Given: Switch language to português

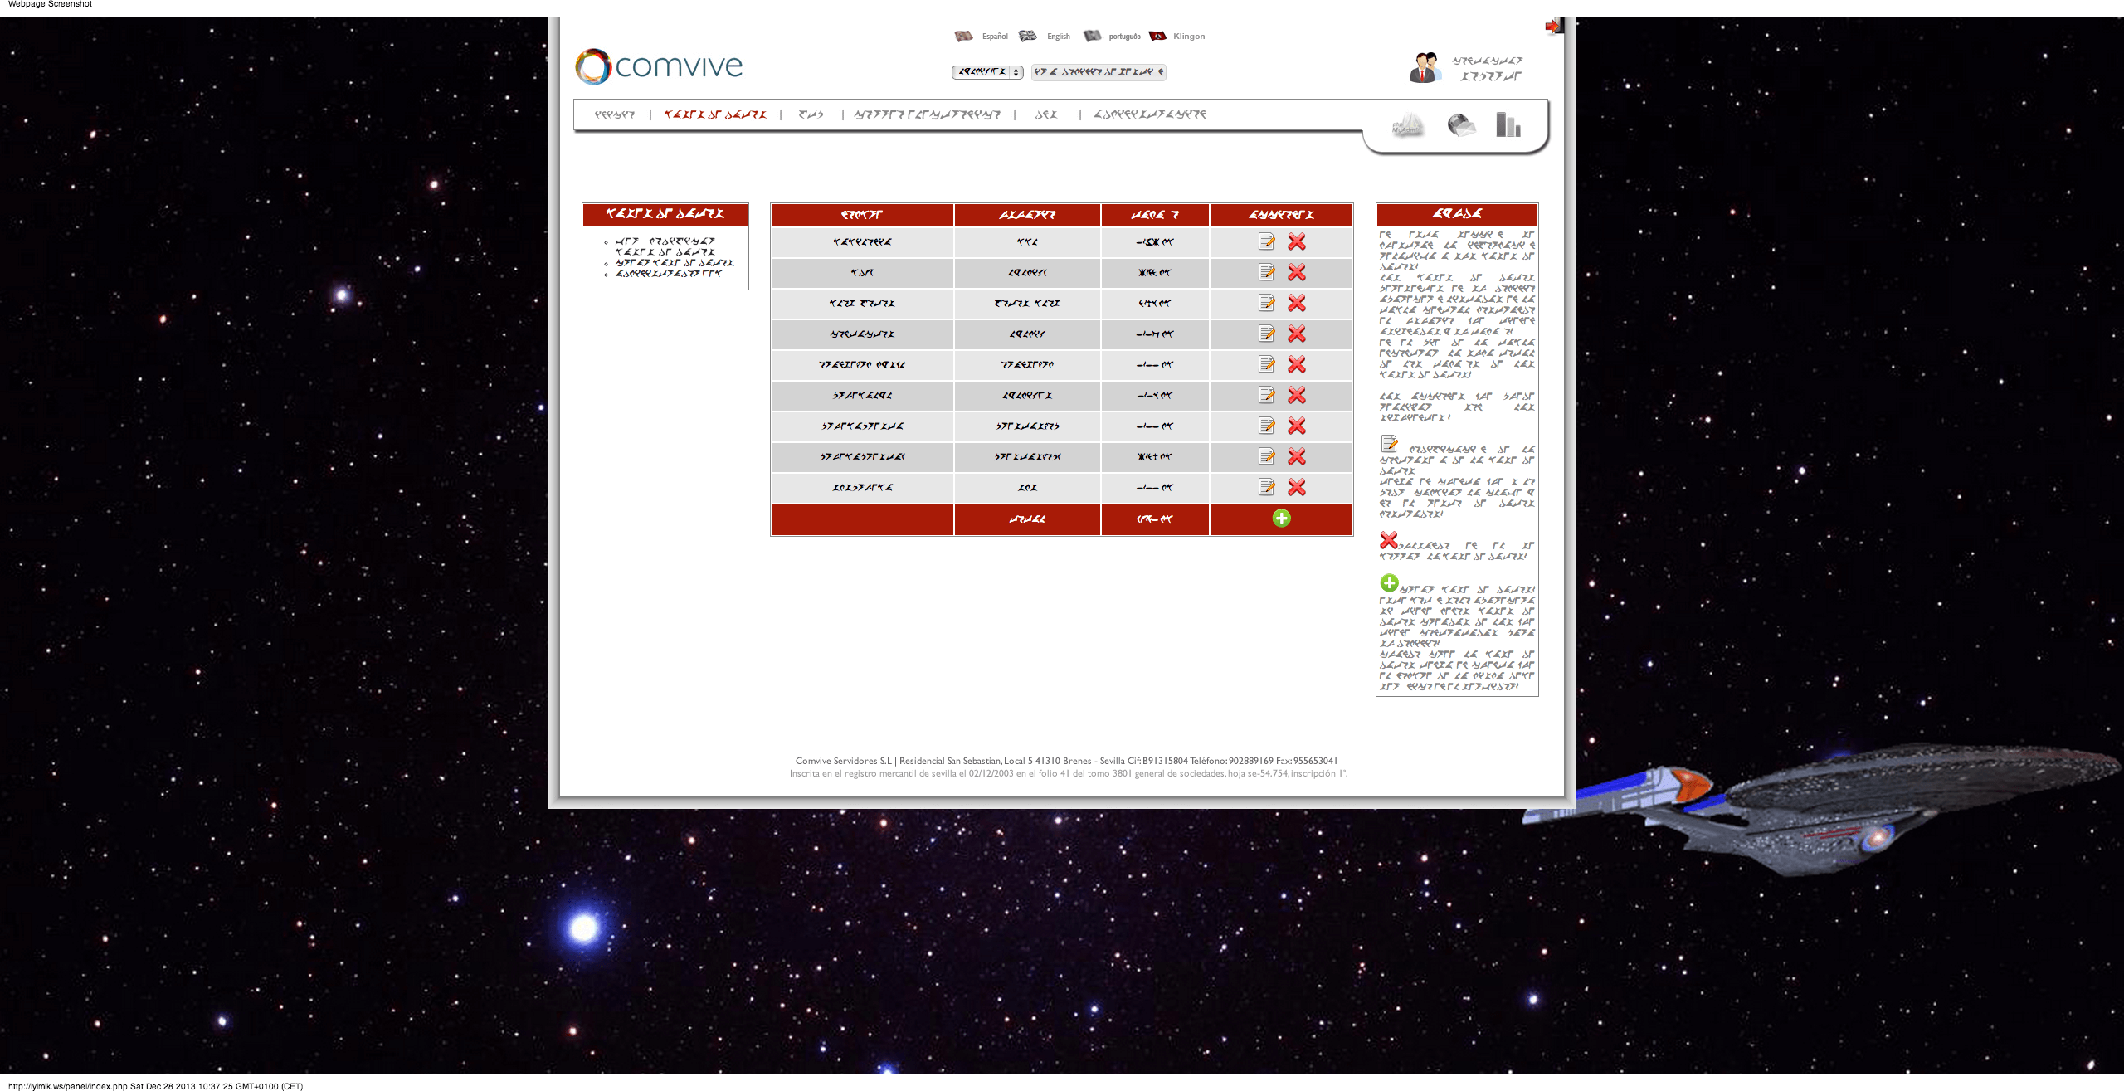Looking at the screenshot, I should (1125, 37).
